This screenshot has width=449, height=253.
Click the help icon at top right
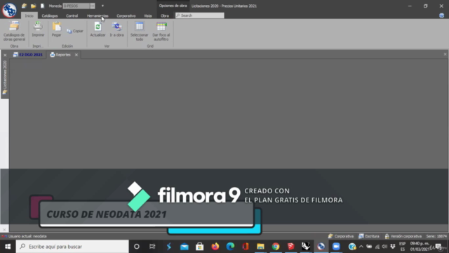[x=441, y=15]
